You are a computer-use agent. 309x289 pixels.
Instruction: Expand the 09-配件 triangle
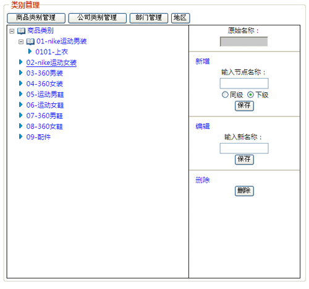[x=20, y=137]
